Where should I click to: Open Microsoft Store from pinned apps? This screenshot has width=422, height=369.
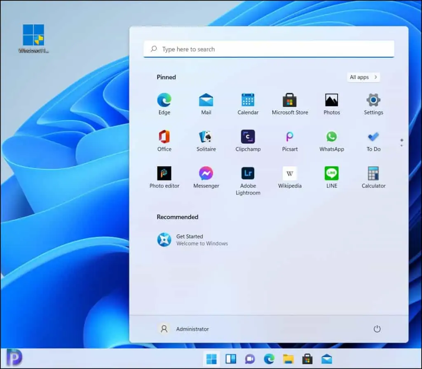click(x=290, y=104)
